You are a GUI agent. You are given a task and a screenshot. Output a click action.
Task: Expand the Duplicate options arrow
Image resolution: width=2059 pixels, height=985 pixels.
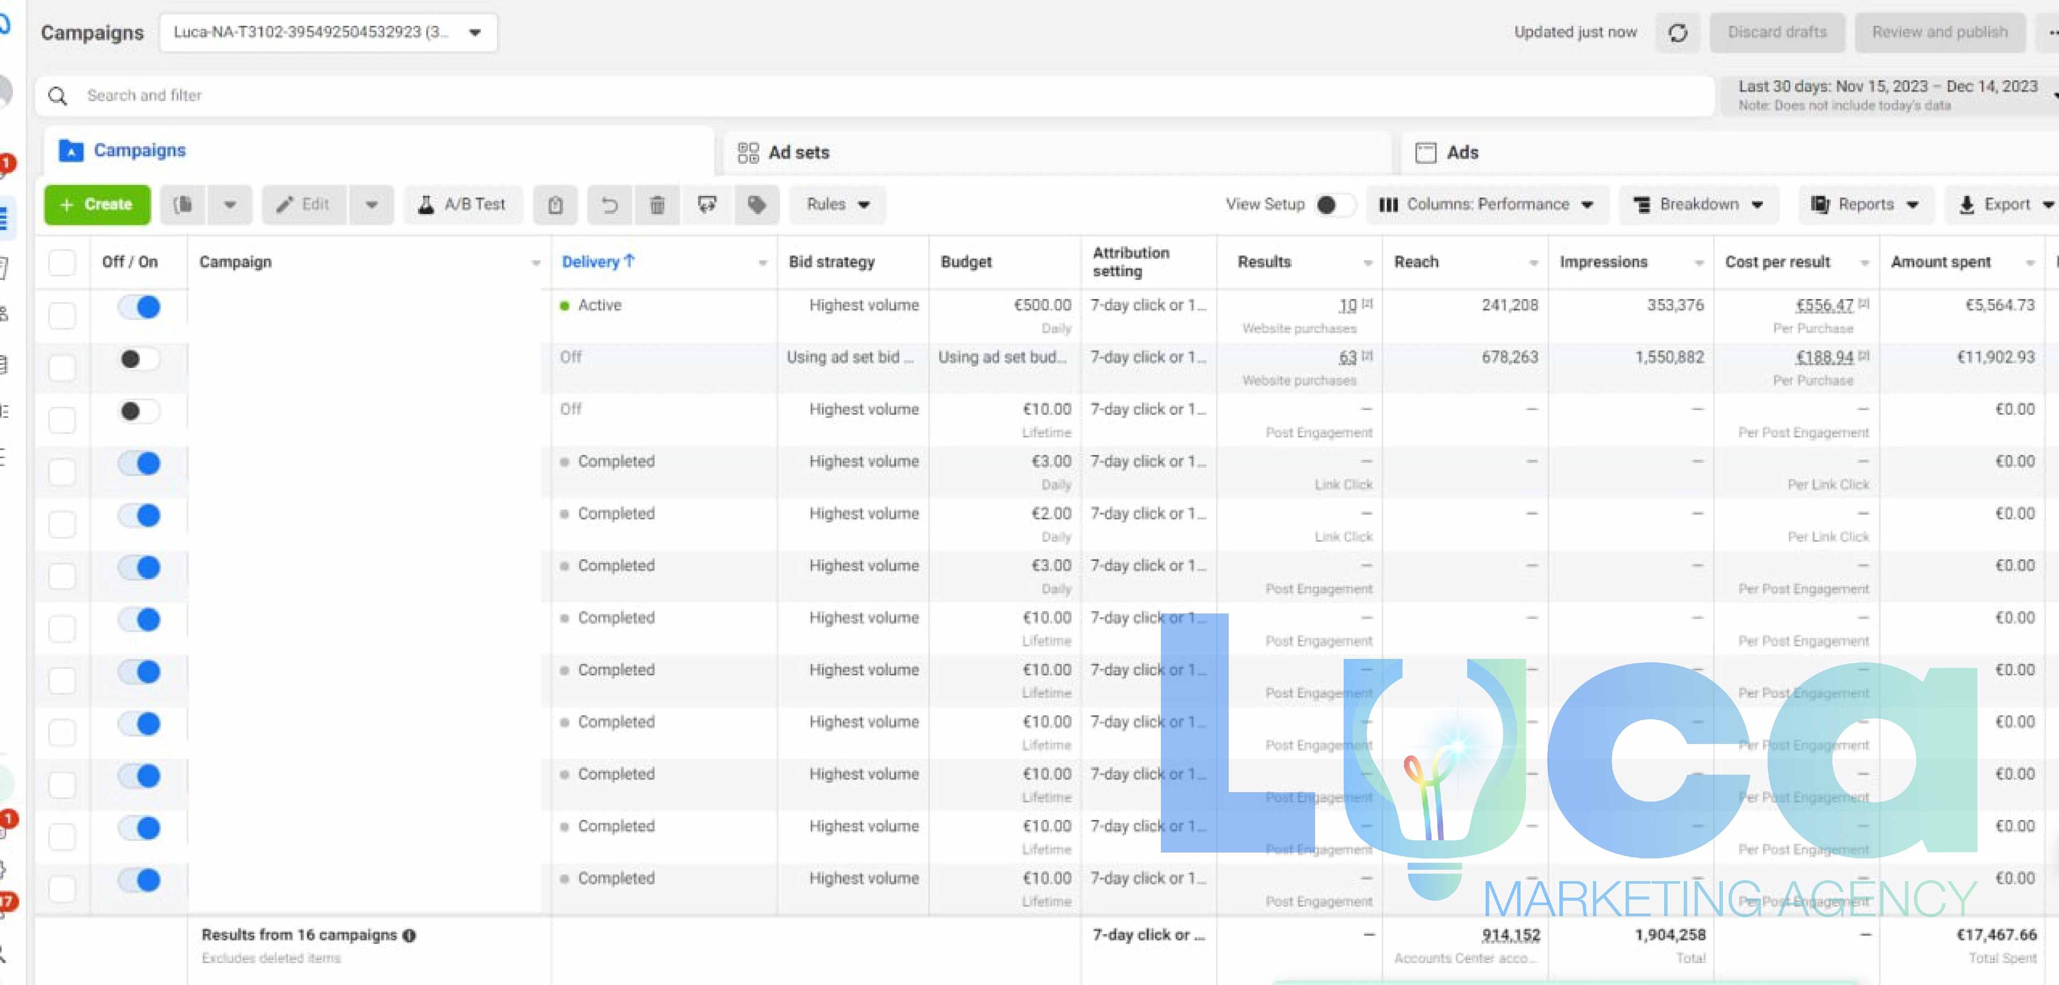click(230, 205)
